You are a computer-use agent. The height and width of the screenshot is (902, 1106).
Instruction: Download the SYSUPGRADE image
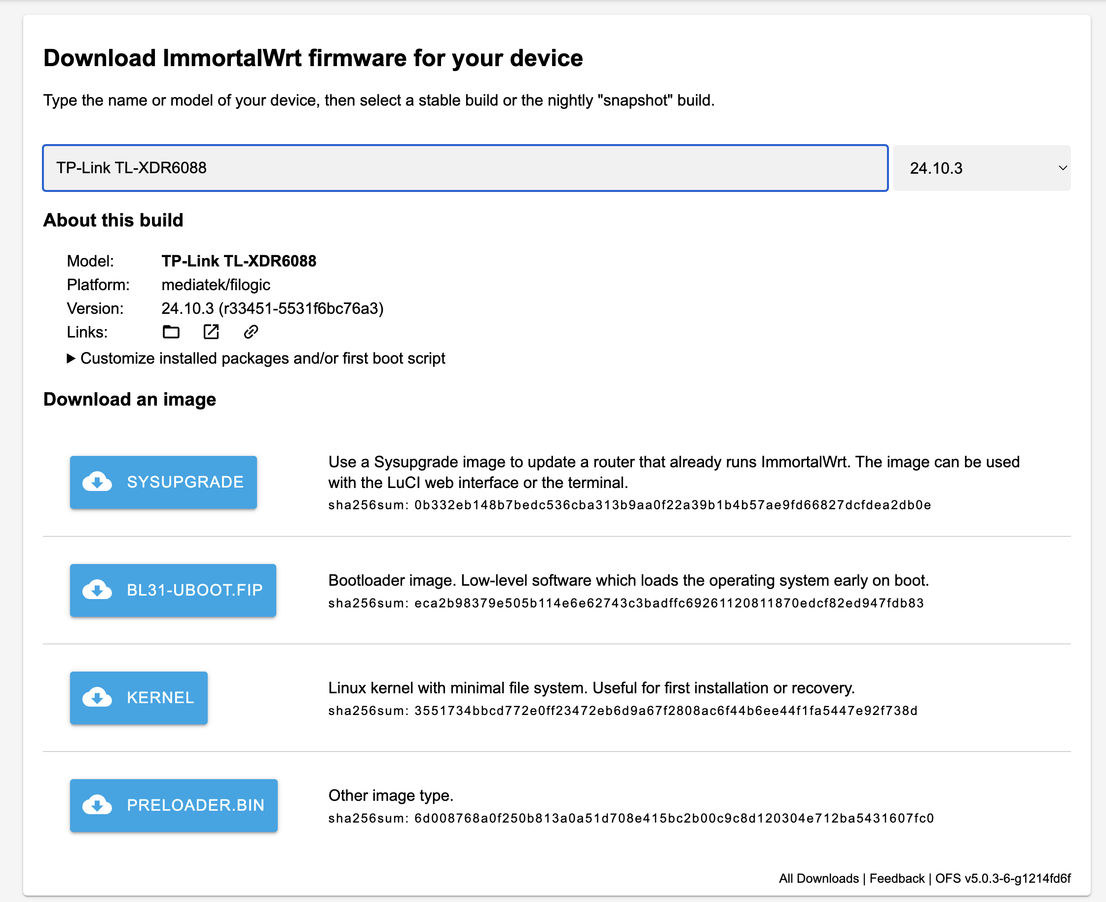(x=185, y=482)
